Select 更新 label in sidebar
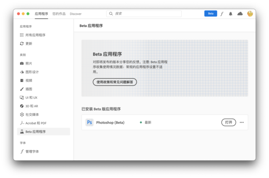The height and width of the screenshot is (178, 269). [29, 44]
